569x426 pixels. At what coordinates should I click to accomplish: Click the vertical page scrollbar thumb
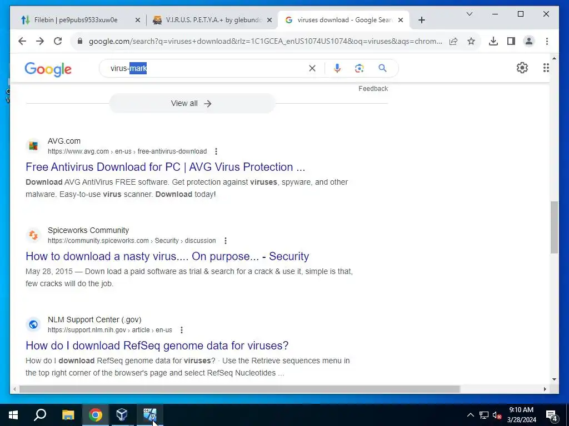pos(554,227)
